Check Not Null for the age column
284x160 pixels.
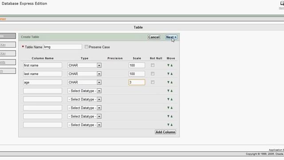click(153, 82)
